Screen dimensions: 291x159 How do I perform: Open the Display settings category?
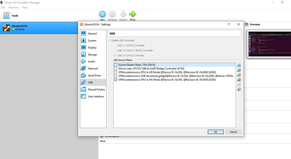[x=93, y=47]
